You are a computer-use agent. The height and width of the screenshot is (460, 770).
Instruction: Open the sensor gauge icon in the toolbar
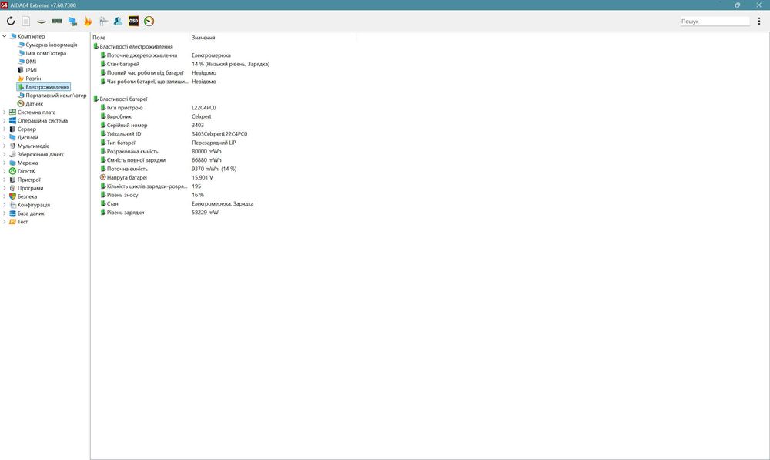(149, 21)
